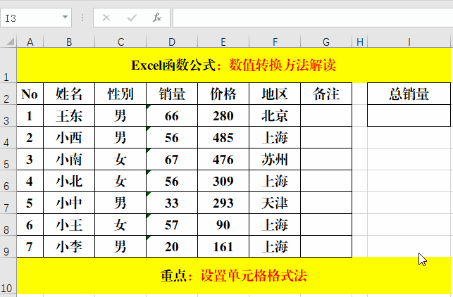Click the name cell '小王'
Screen dimensions: 453x297
point(69,225)
